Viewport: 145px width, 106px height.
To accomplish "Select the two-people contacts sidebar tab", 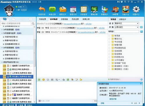I will coord(22,19).
